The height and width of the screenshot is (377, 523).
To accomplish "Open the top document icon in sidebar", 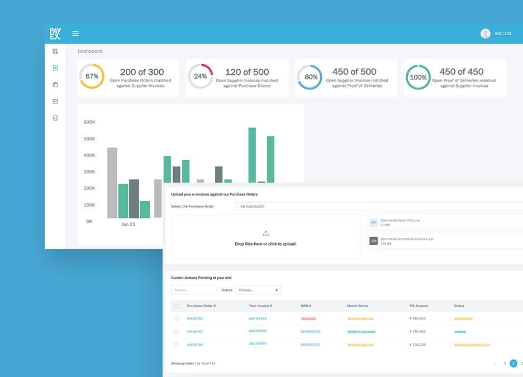I will tap(55, 51).
